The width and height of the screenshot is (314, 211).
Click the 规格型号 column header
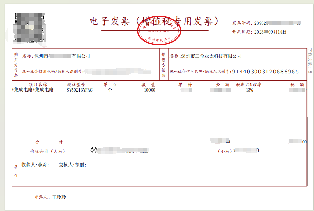pos(76,85)
